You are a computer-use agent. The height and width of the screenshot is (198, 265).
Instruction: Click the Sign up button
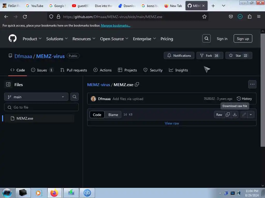click(x=243, y=39)
